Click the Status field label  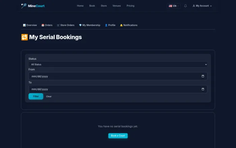(x=32, y=59)
